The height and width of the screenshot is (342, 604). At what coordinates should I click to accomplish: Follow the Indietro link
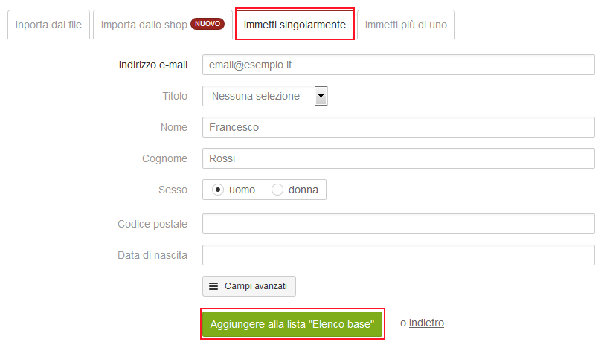tap(426, 323)
